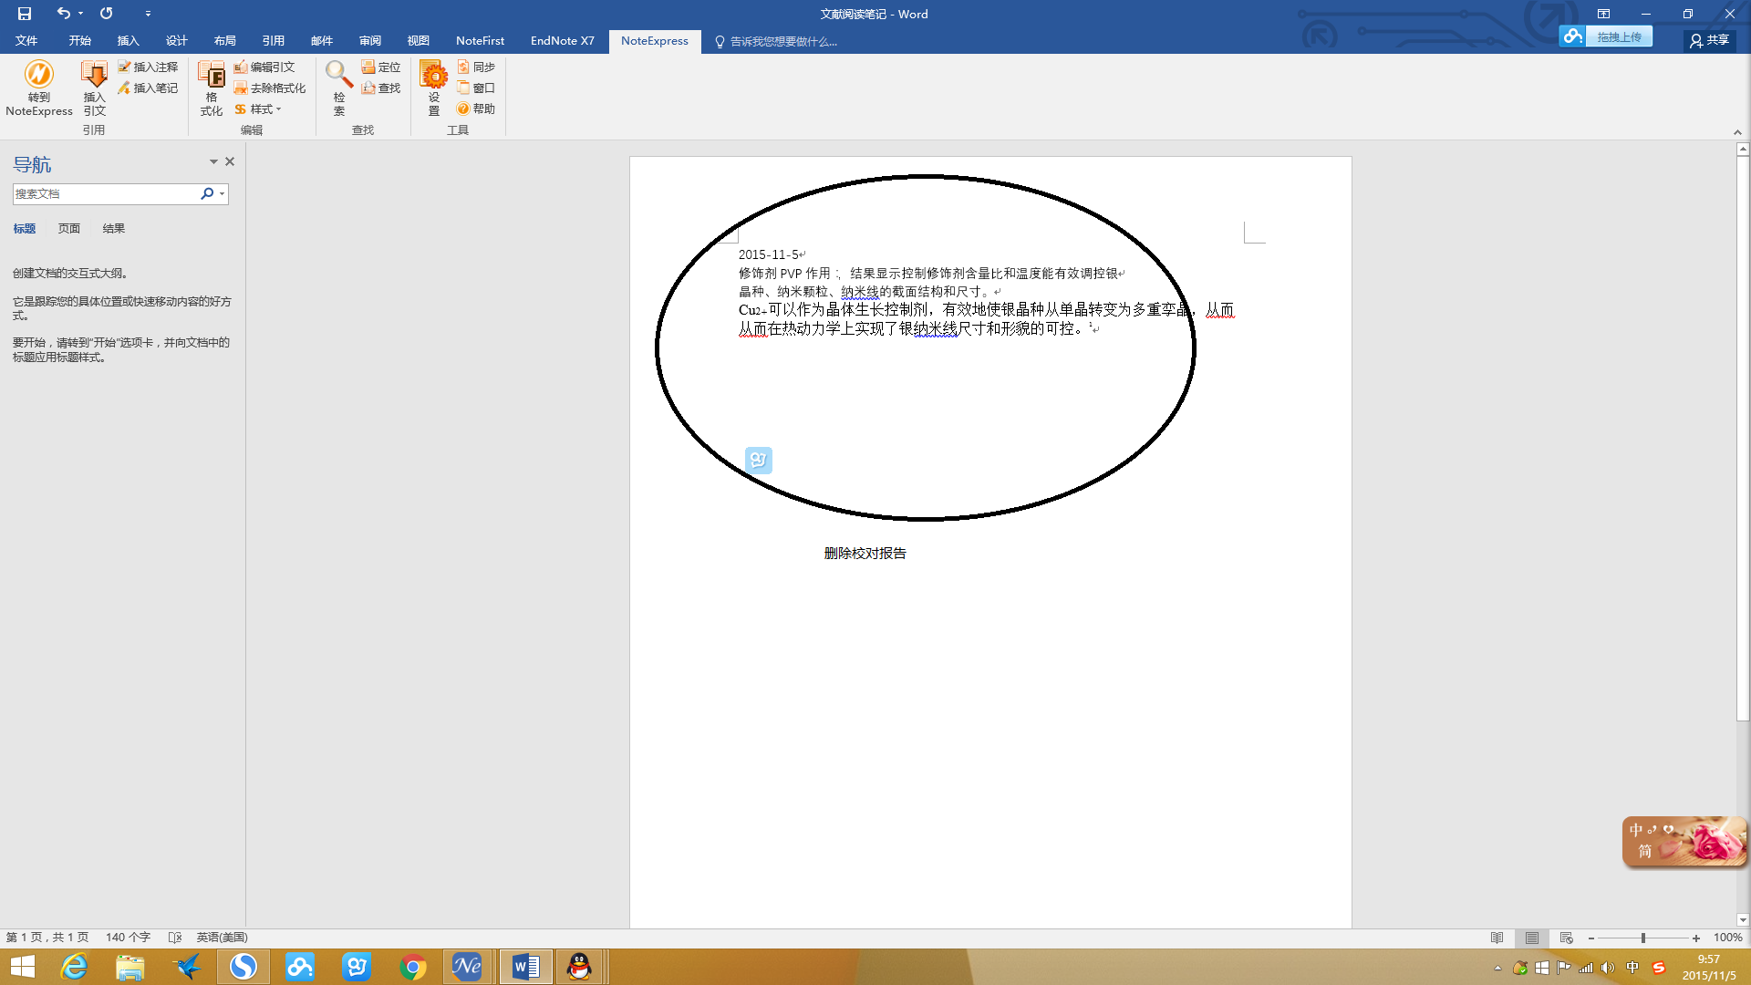Viewport: 1751px width, 985px height.
Task: Click the drag upload (拖拽上传) button
Action: (x=1606, y=36)
